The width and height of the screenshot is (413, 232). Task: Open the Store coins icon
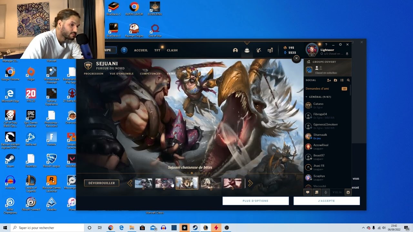click(x=270, y=50)
